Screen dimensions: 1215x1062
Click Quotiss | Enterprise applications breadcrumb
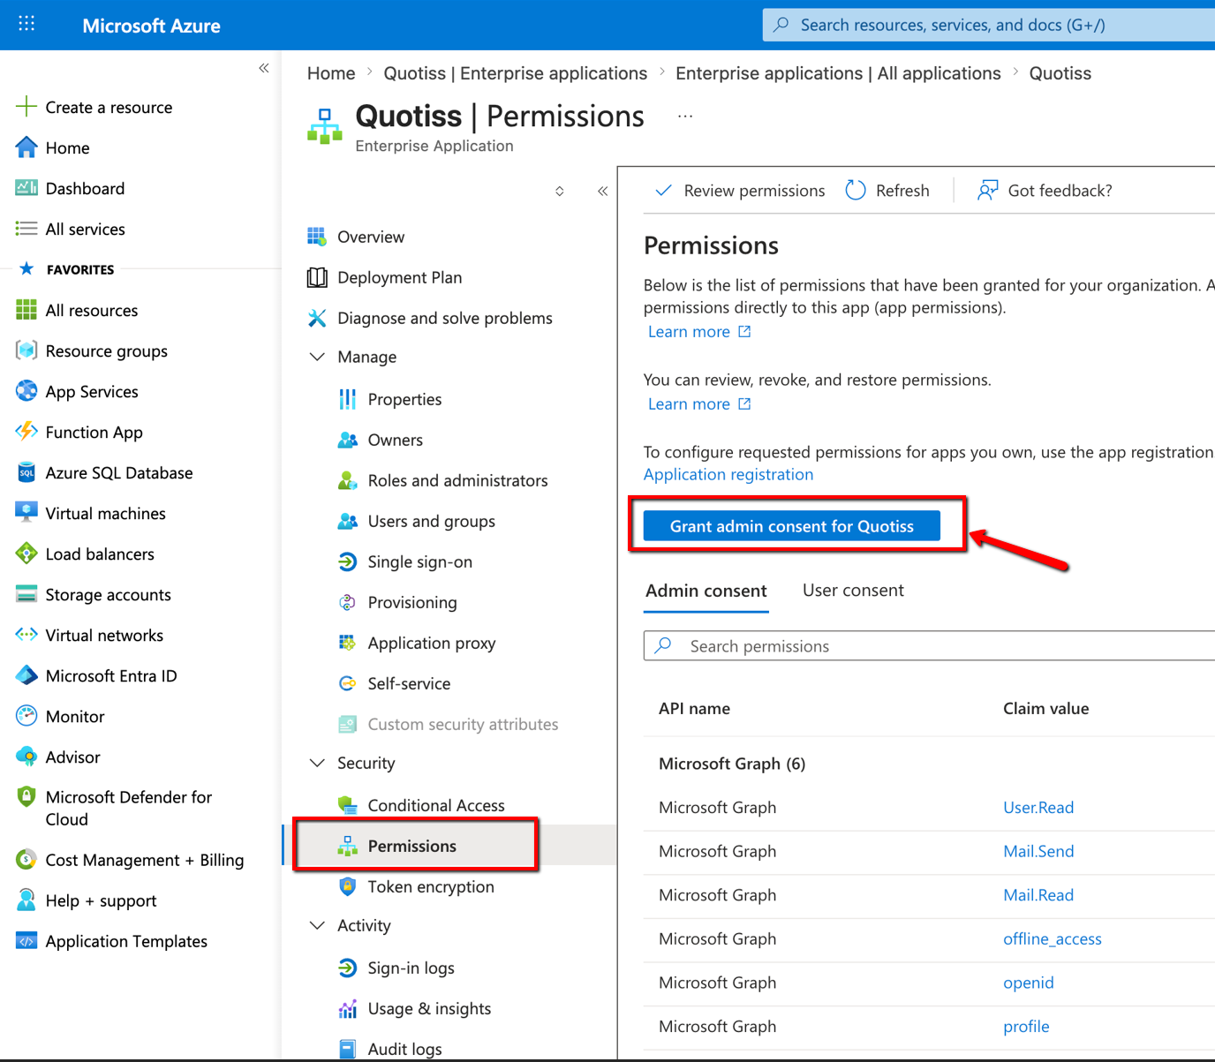516,73
